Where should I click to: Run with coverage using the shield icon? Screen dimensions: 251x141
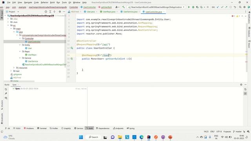coord(197,7)
